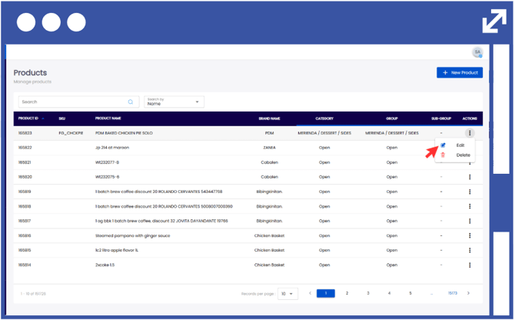Sort by Product ID column header
The image size is (515, 320).
31,118
